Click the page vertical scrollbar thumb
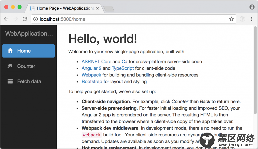 coord(255,70)
